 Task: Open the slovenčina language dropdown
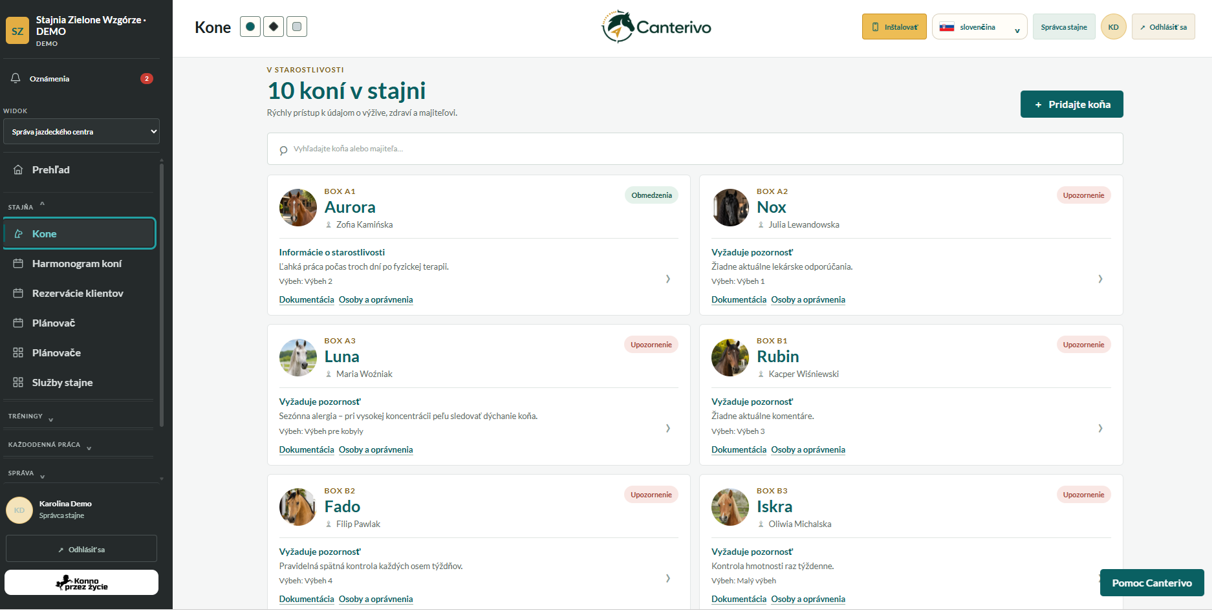pos(979,27)
